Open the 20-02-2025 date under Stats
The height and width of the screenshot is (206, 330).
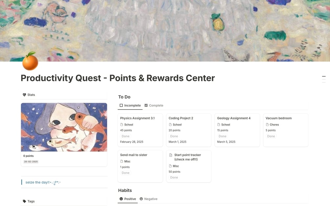32,161
